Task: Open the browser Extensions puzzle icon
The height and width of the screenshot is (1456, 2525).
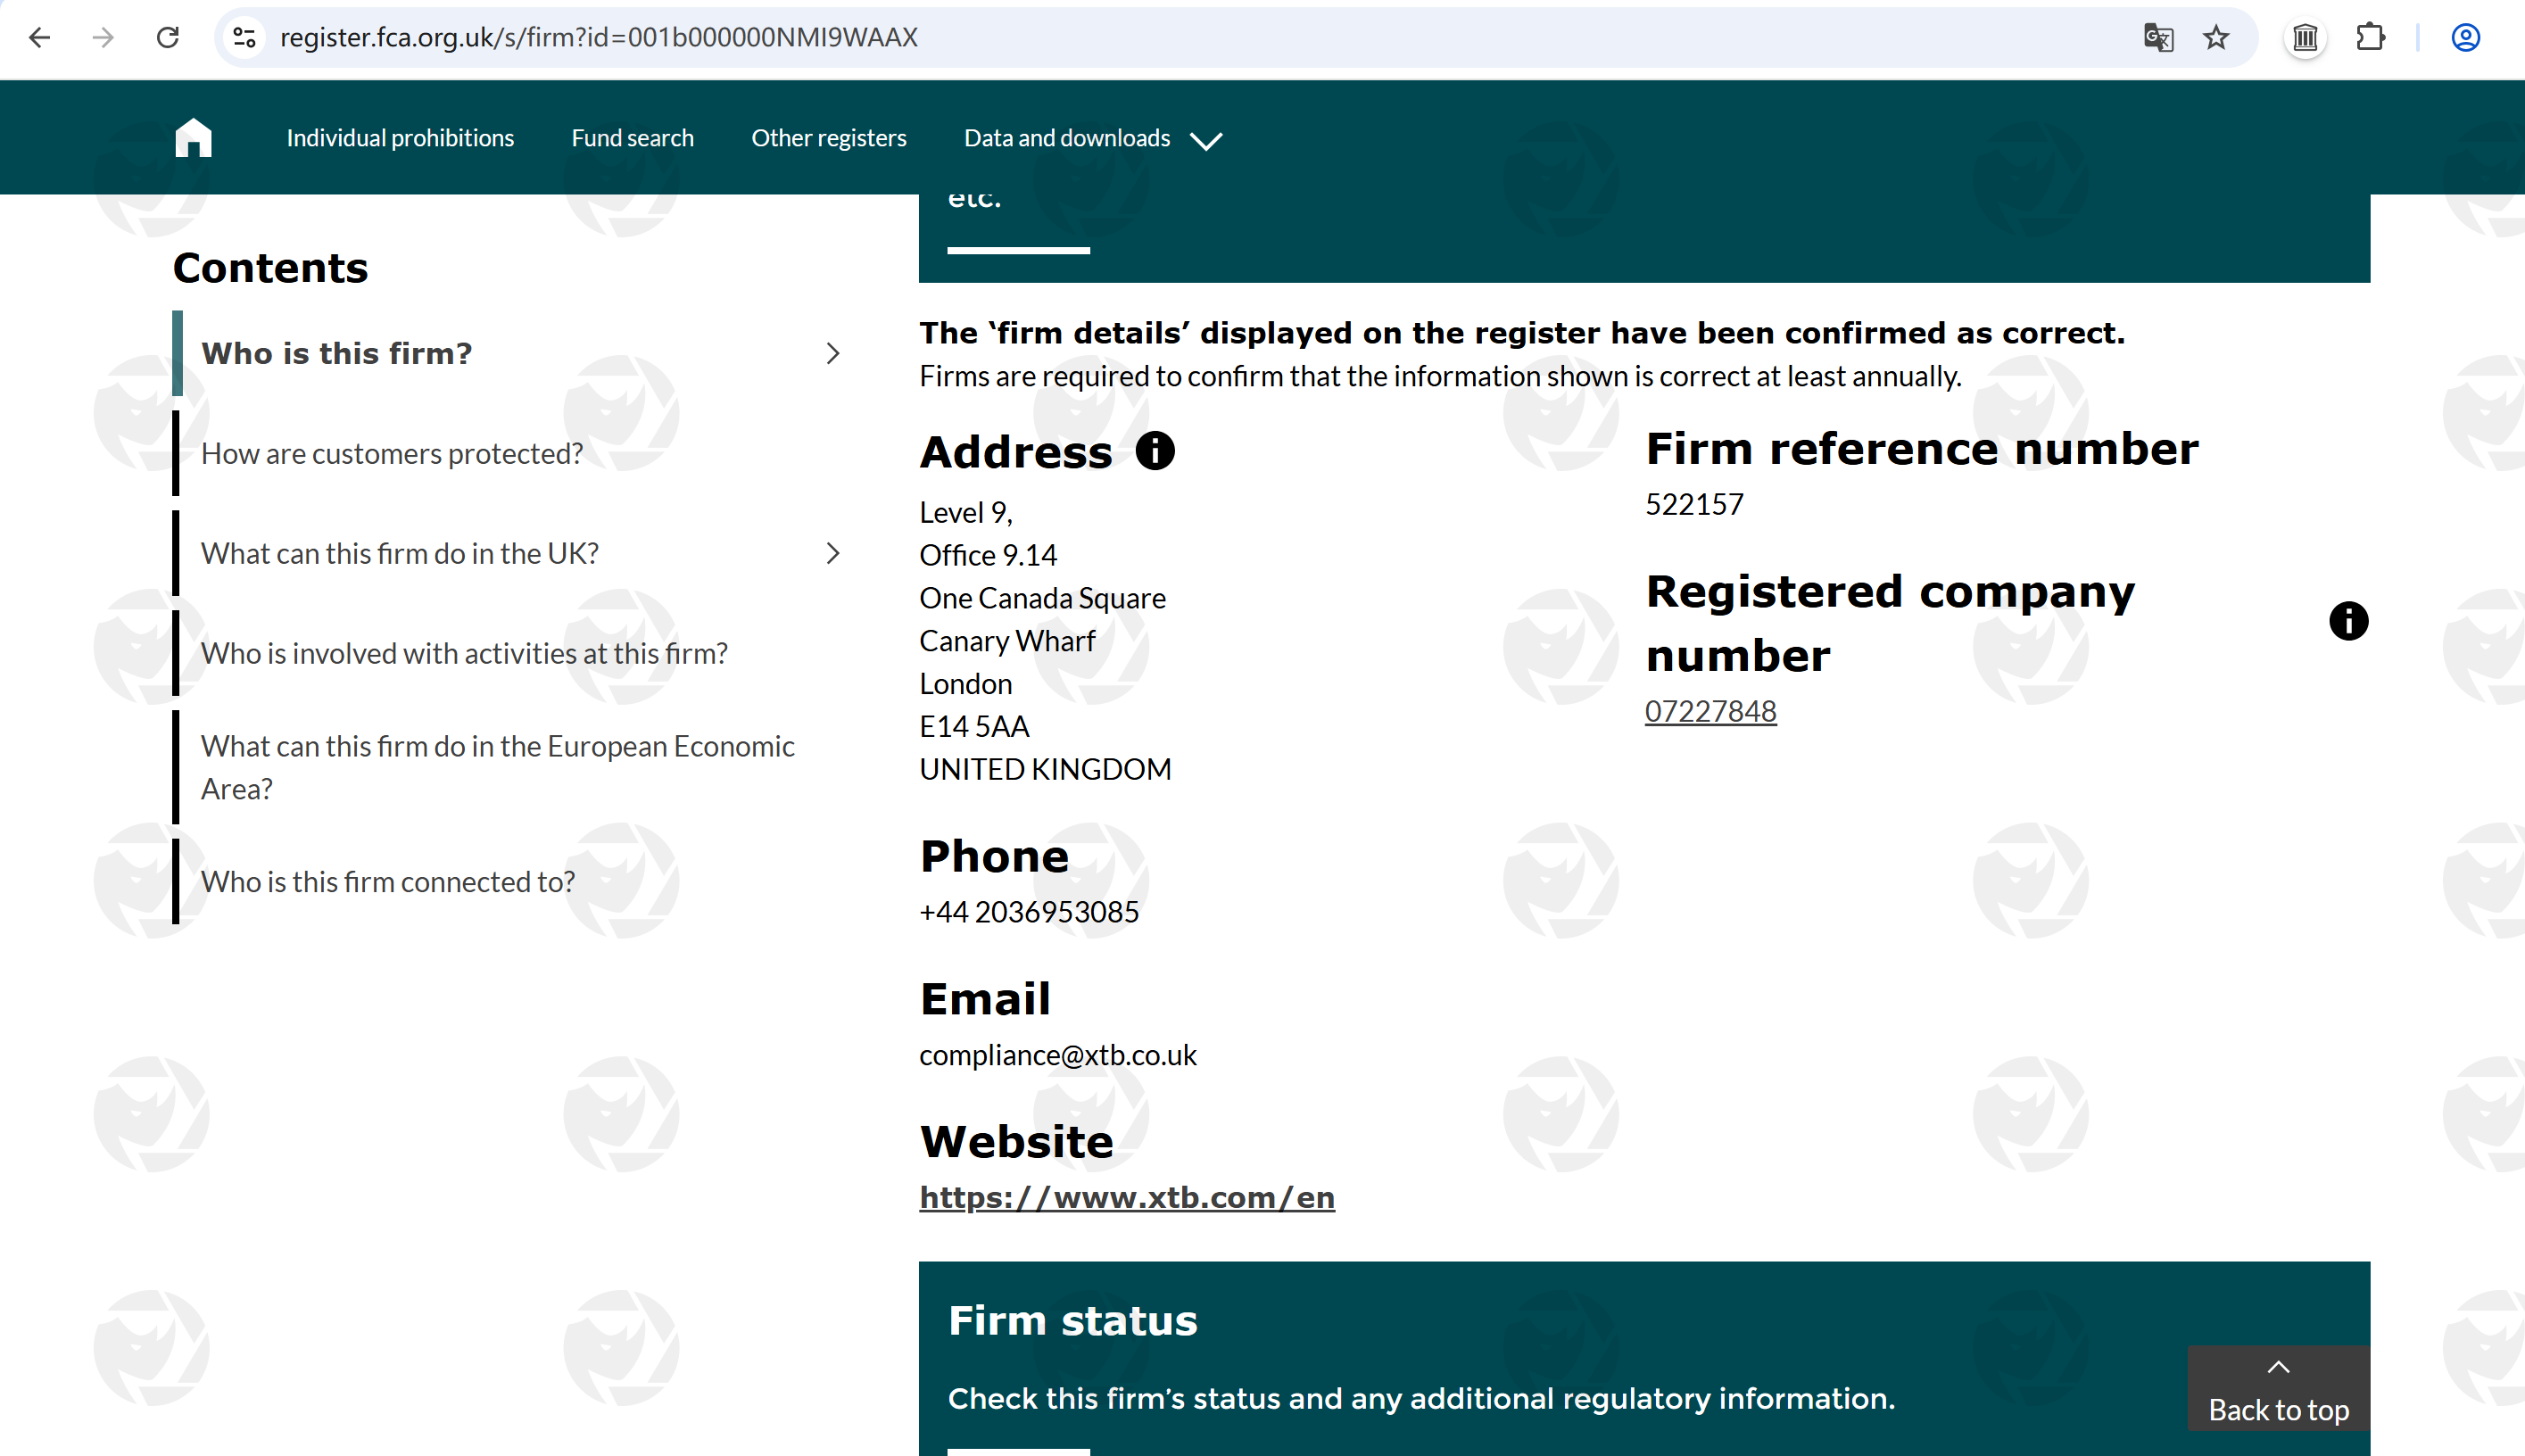Action: [2370, 38]
